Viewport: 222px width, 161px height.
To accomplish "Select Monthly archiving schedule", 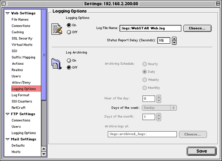I will (x=144, y=88).
